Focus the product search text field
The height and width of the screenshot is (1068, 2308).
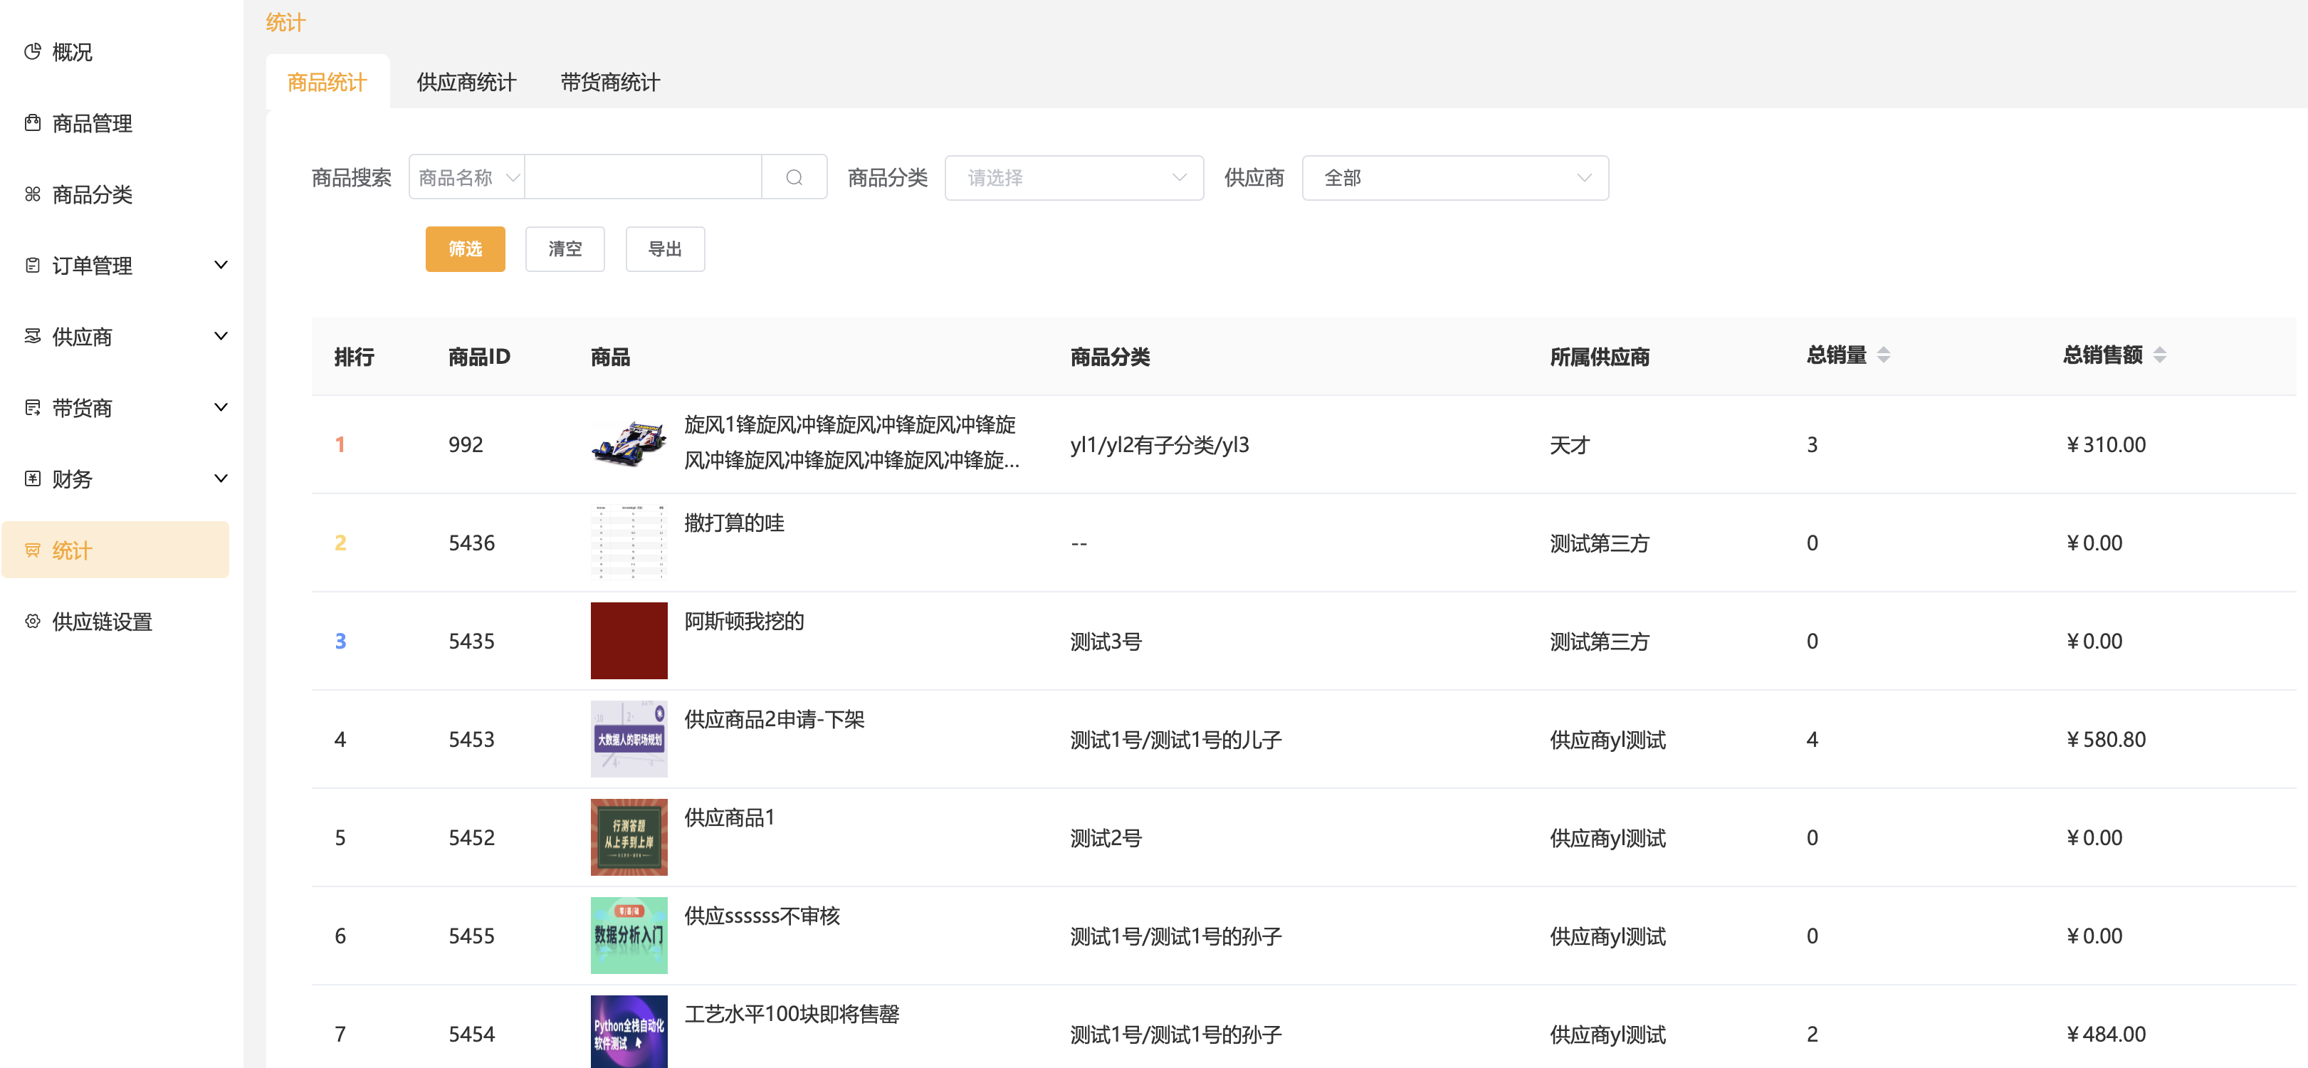(642, 177)
